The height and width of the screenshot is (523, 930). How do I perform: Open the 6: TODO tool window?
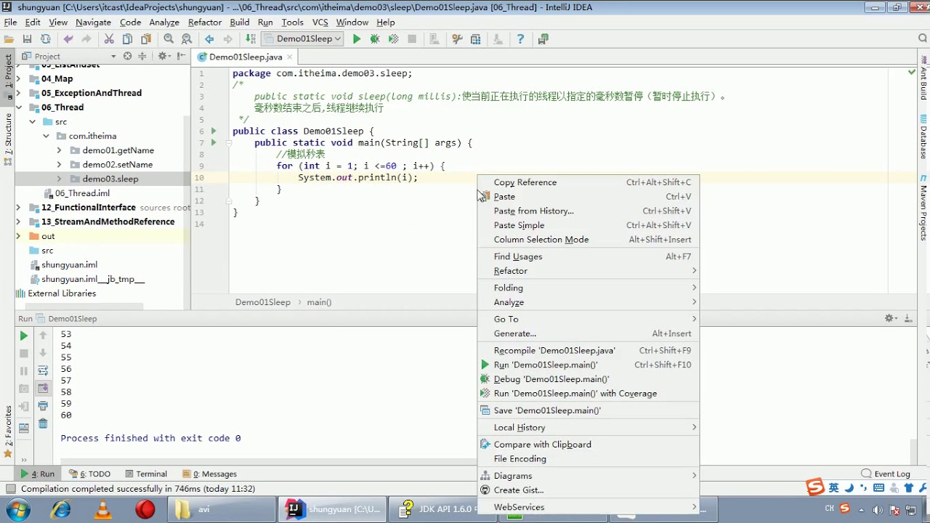89,474
